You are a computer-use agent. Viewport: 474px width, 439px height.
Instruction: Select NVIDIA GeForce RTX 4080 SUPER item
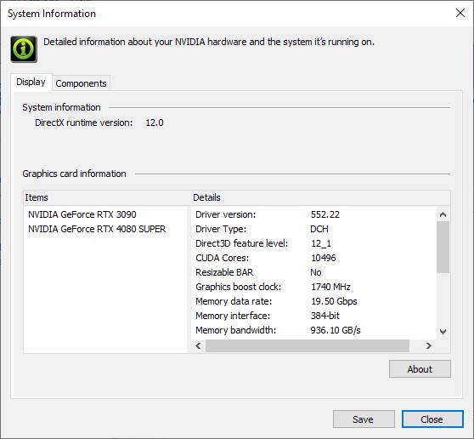97,229
